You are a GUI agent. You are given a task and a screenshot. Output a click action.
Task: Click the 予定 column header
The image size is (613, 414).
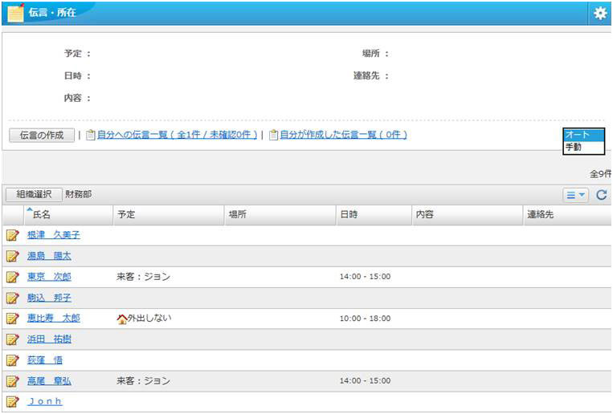(126, 215)
